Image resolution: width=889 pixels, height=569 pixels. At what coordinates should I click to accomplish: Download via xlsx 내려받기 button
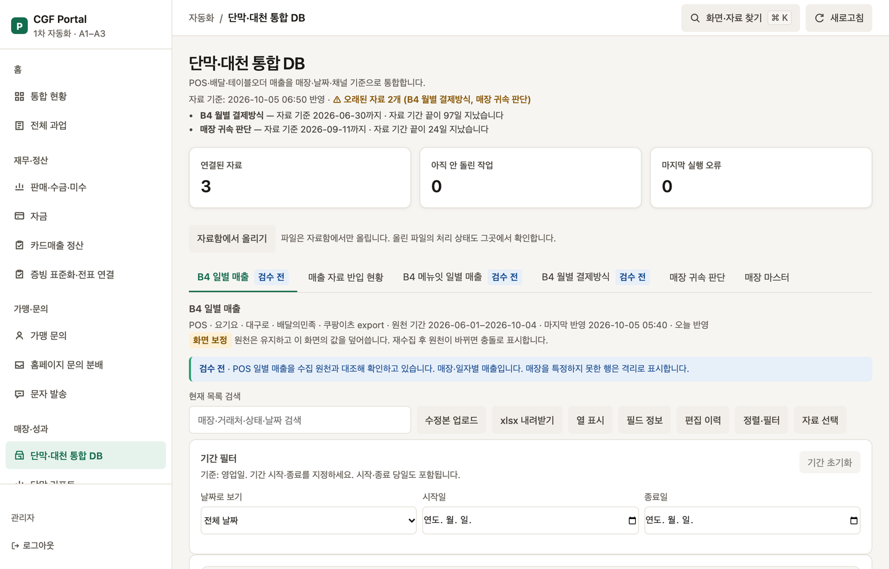(527, 420)
